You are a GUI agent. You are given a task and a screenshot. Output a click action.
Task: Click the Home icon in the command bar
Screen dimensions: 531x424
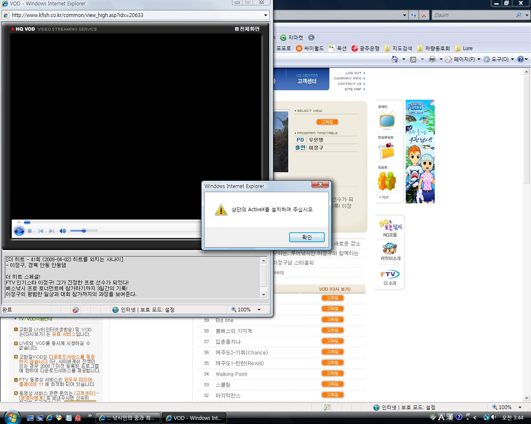tap(395, 59)
